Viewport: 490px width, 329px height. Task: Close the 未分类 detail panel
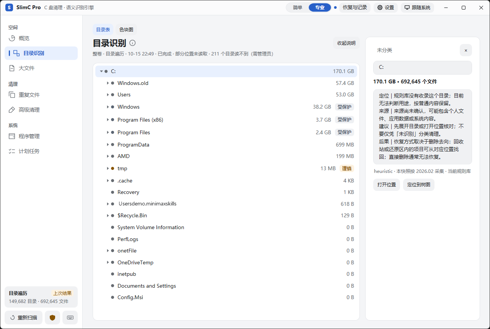(466, 50)
